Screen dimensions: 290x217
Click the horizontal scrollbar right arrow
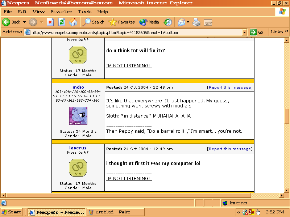point(282,195)
